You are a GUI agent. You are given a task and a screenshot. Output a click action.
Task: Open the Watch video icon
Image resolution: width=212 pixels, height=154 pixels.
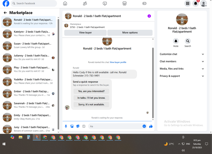tap(105, 3)
